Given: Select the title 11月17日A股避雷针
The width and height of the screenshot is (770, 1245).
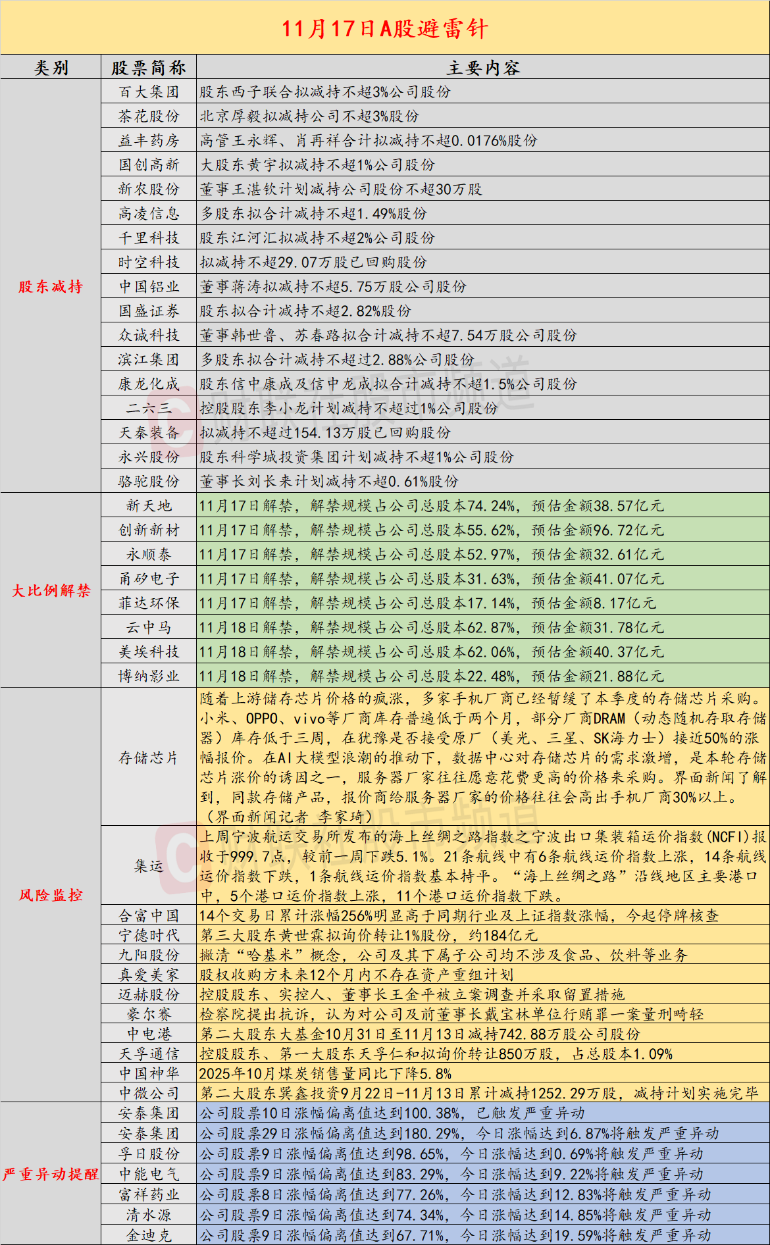Looking at the screenshot, I should pyautogui.click(x=385, y=29).
